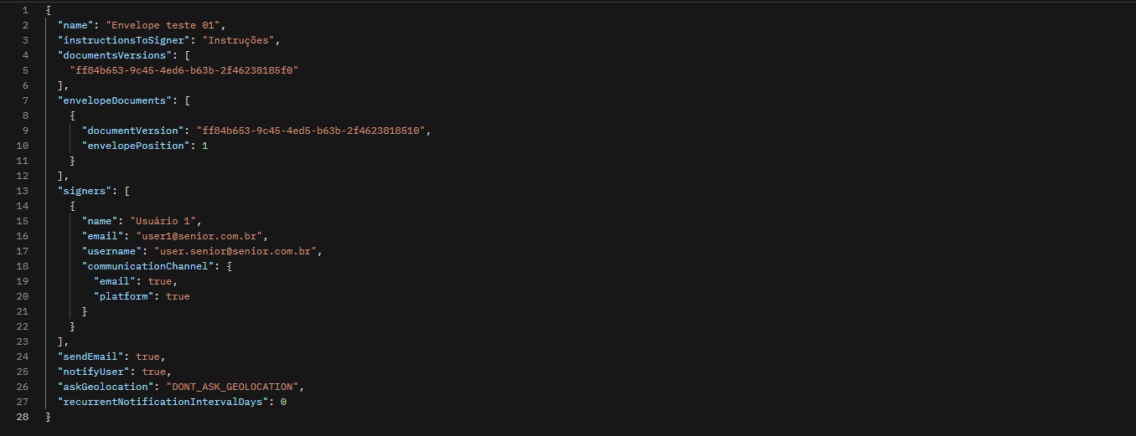The width and height of the screenshot is (1136, 436).
Task: Click the envelopePosition value 1
Action: 204,146
